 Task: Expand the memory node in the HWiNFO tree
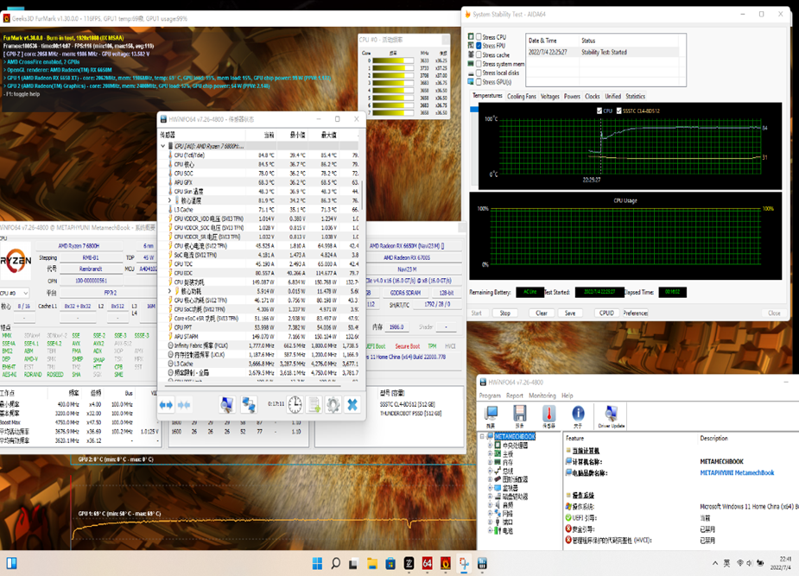[x=491, y=462]
